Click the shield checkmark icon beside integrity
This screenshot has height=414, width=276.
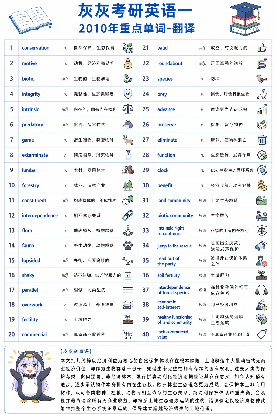[x=128, y=94]
